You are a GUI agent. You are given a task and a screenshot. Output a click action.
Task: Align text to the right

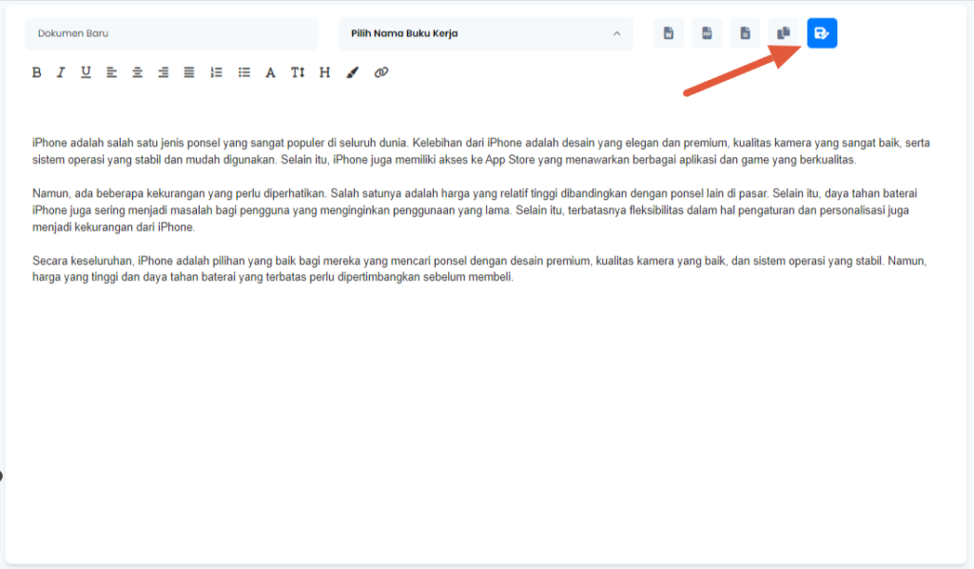164,72
